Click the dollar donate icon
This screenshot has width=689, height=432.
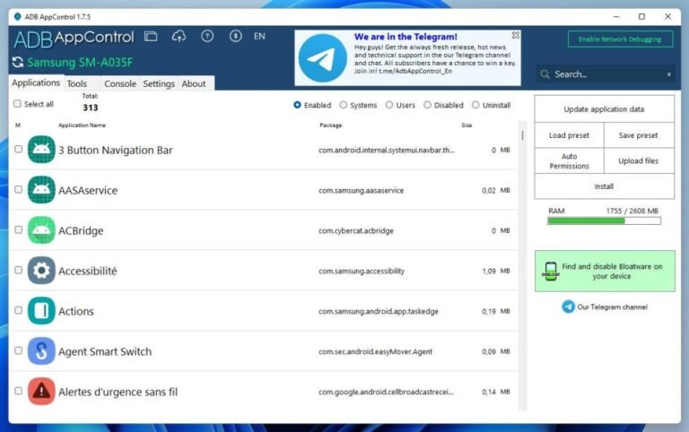(x=236, y=36)
